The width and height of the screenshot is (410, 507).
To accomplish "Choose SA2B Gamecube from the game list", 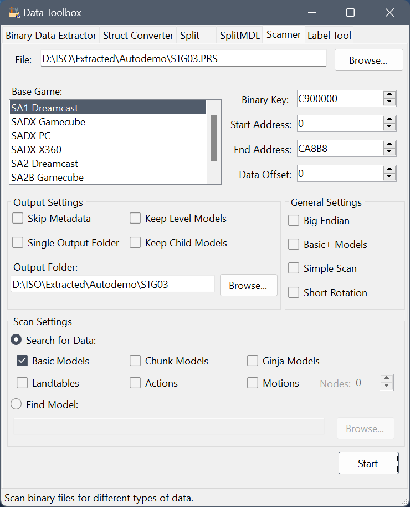I will click(47, 178).
